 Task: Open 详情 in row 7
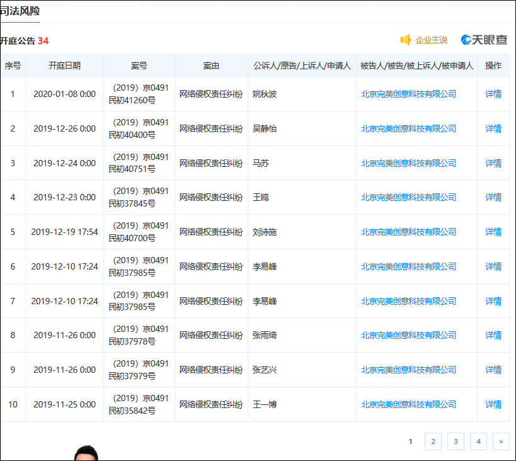coord(493,301)
